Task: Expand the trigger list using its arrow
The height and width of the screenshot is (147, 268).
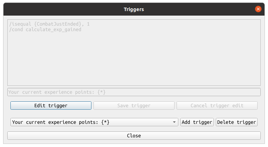Action: coord(174,122)
